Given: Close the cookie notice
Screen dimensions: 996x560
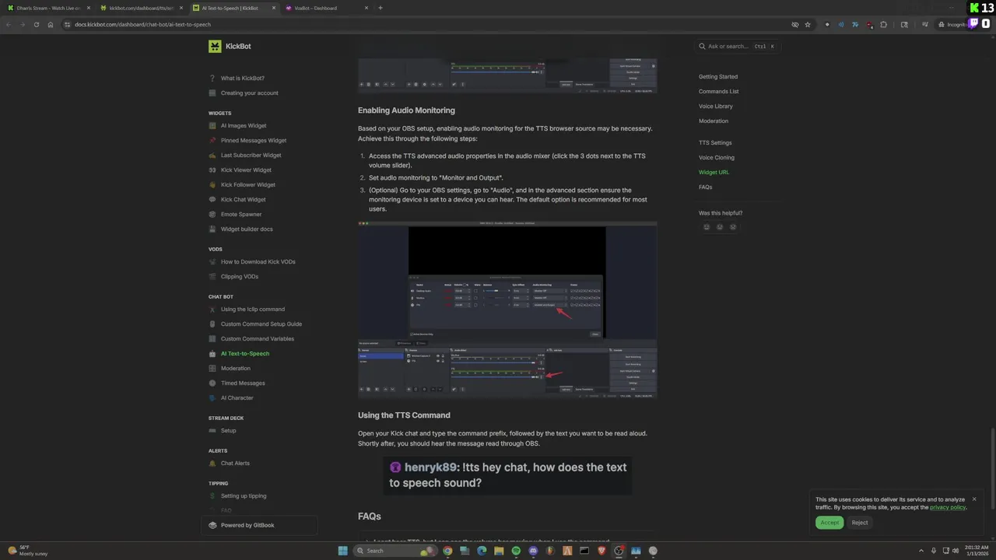Looking at the screenshot, I should click(x=973, y=499).
